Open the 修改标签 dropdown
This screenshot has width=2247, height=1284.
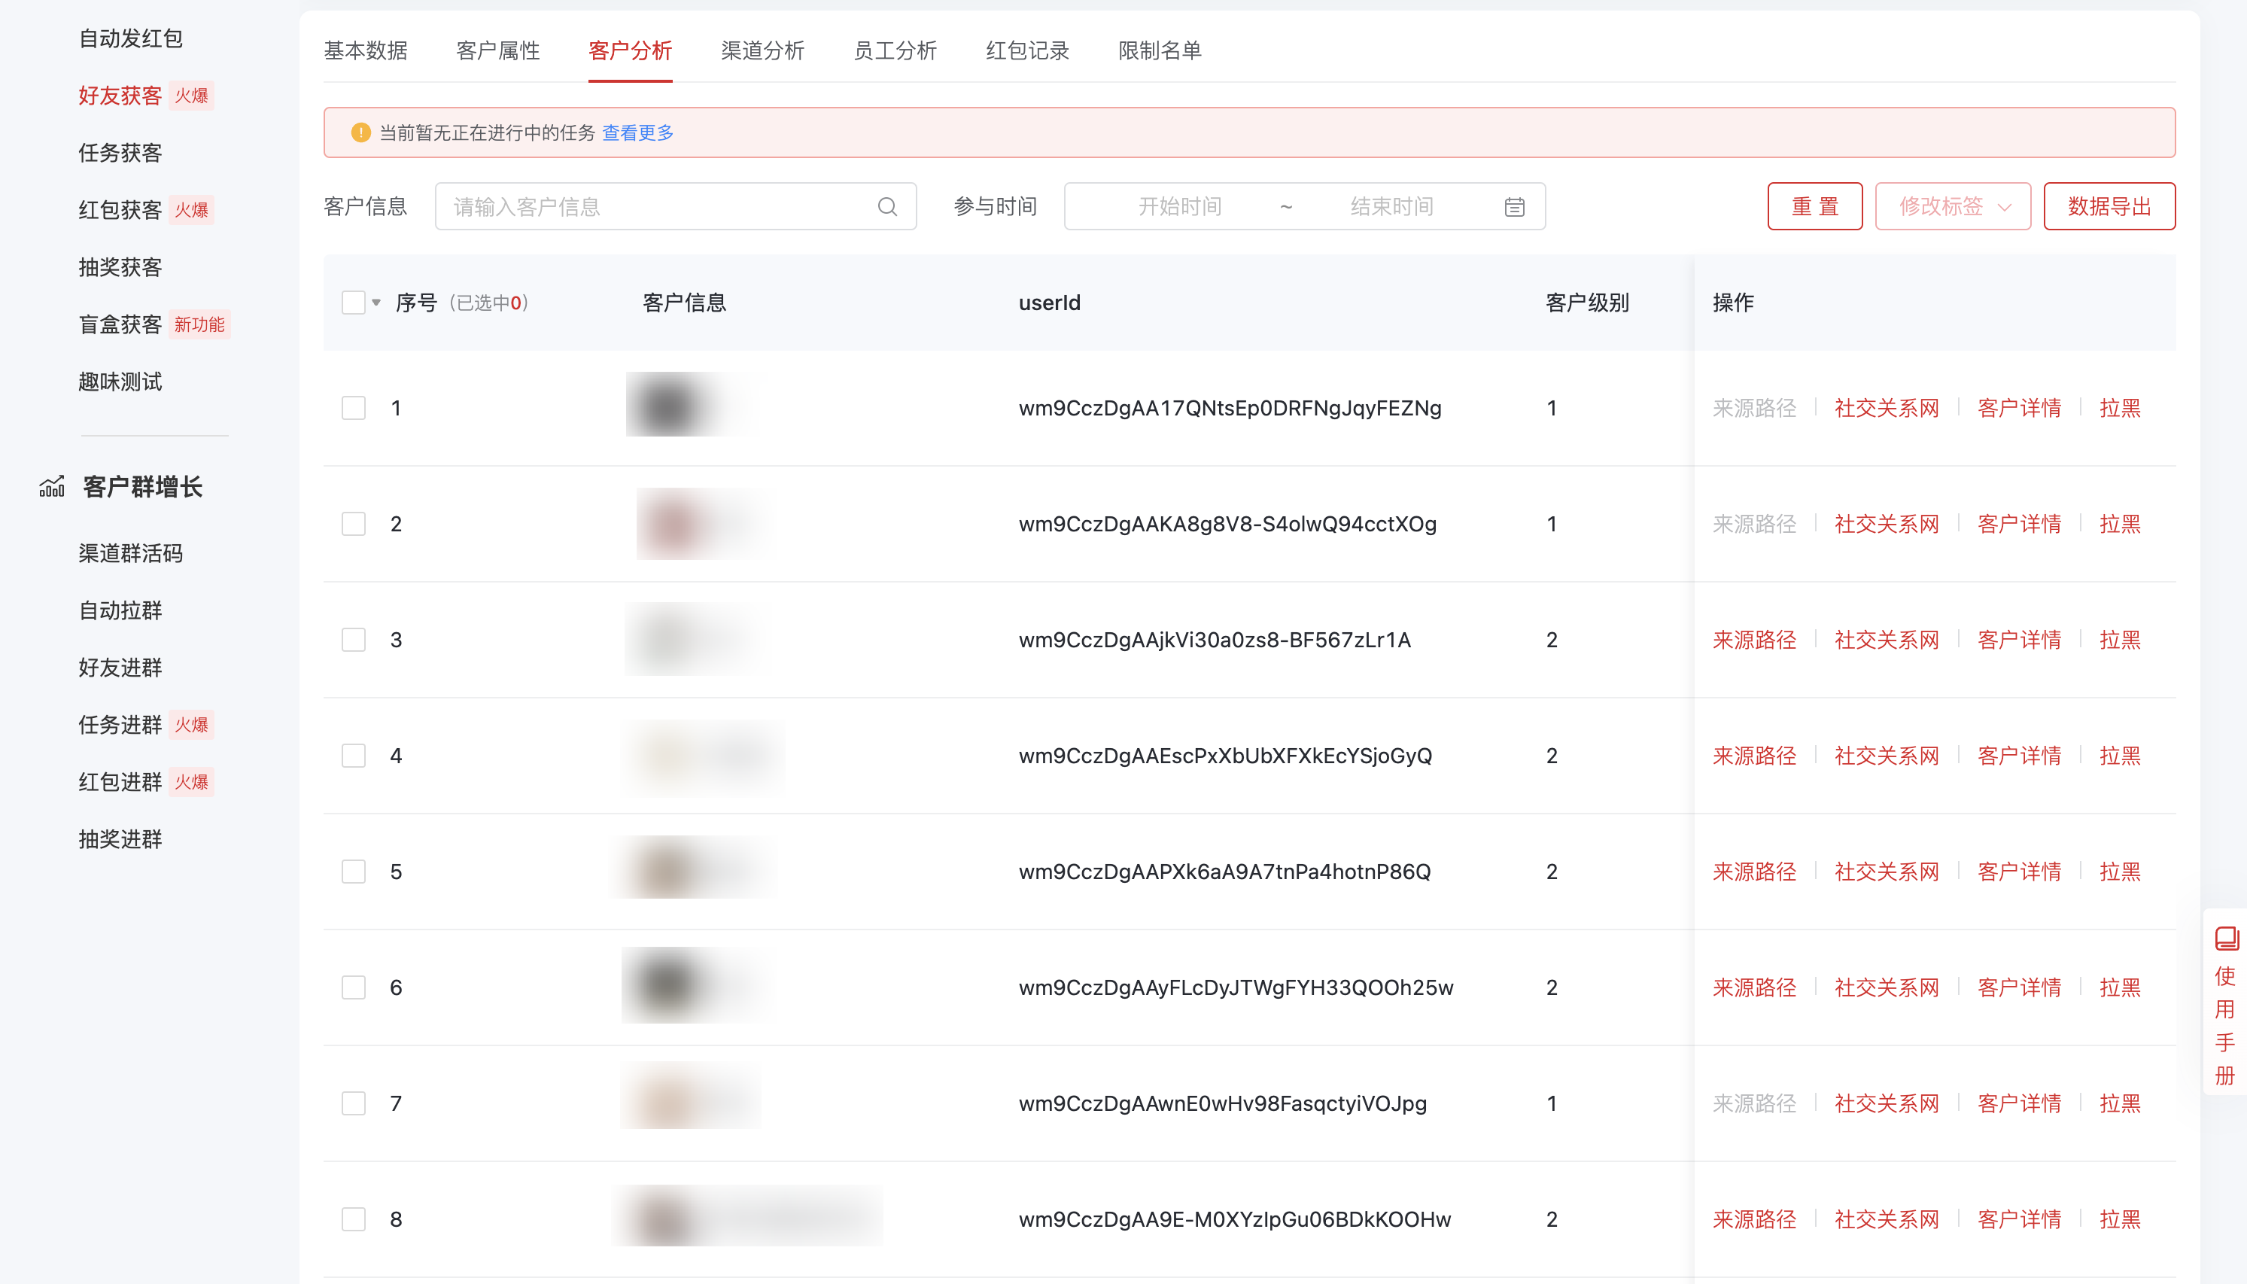pos(1954,205)
